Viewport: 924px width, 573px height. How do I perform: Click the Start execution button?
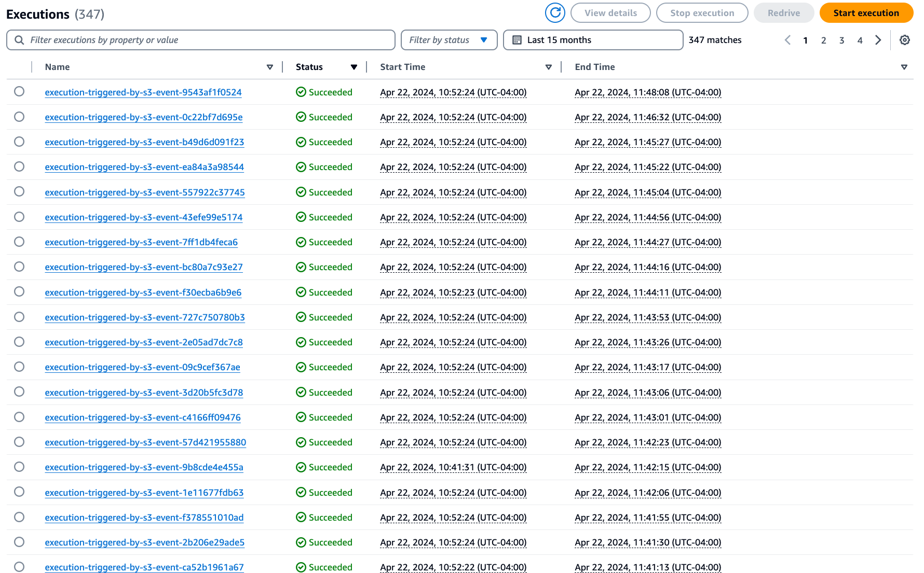pyautogui.click(x=866, y=13)
